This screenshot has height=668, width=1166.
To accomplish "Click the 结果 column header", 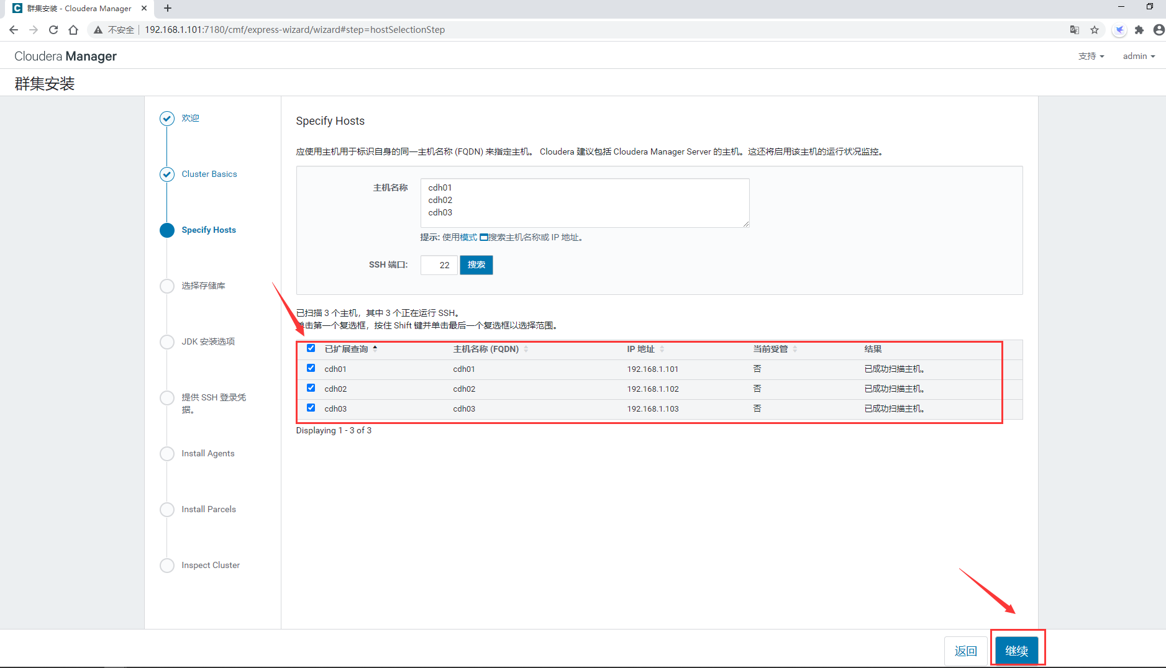I will (x=873, y=349).
